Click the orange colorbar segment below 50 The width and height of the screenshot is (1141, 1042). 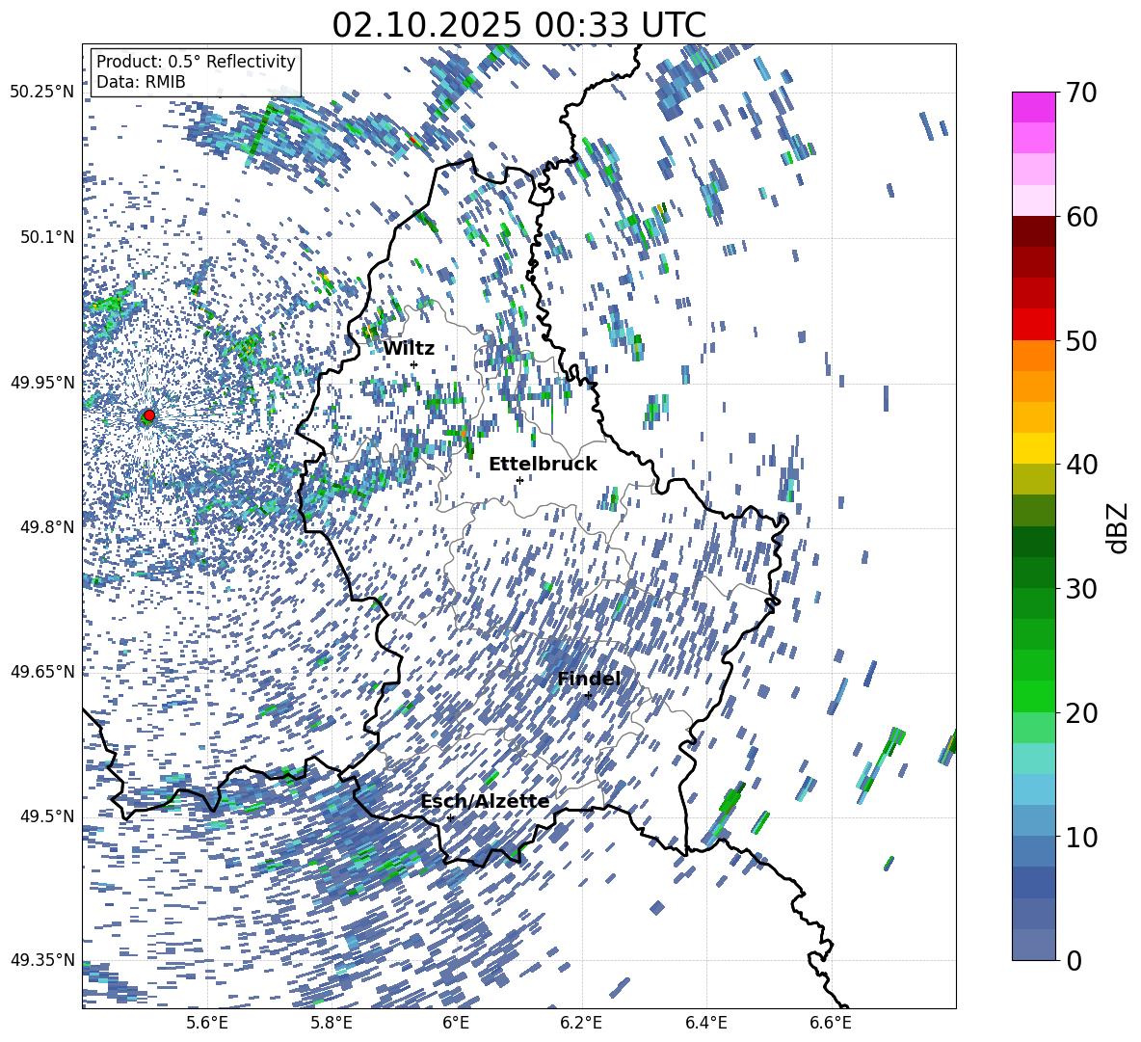(1033, 356)
